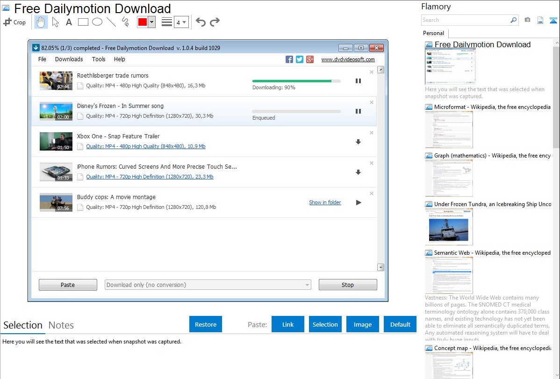Pause the Roethlisberger trade rumors download

click(358, 81)
